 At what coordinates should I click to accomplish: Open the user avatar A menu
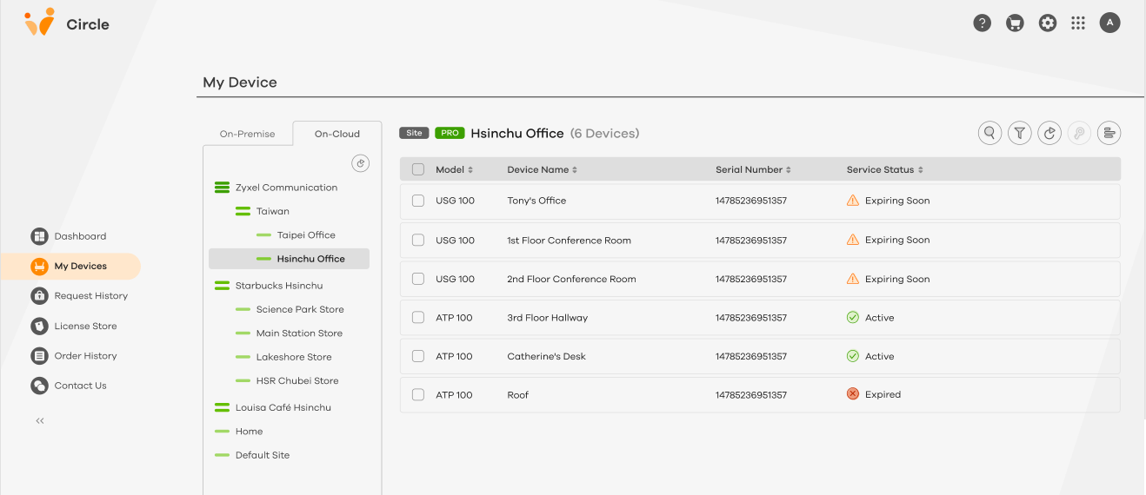pos(1109,23)
